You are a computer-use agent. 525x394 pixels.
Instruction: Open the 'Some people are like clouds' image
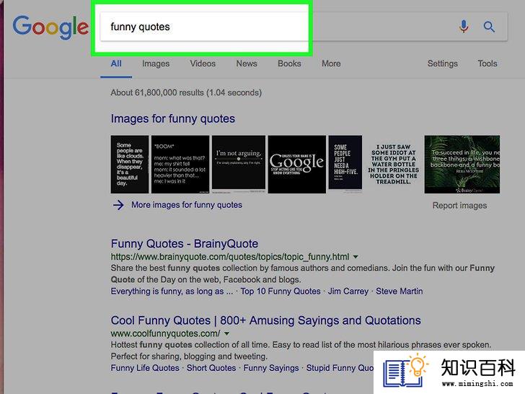(x=130, y=165)
